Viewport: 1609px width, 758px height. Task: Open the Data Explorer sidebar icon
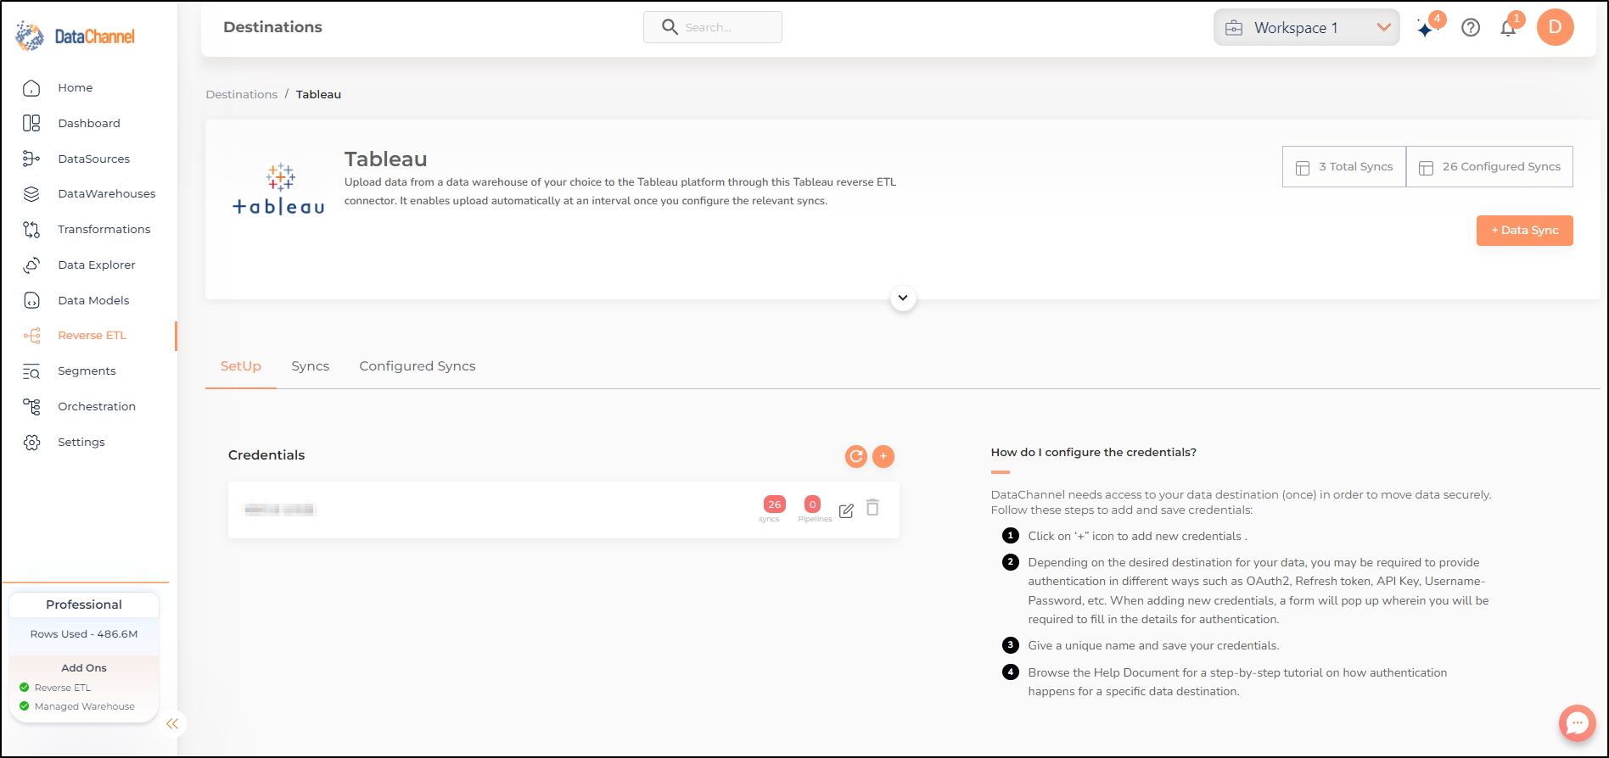point(31,265)
